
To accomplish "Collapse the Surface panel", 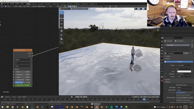I will 168,59.
